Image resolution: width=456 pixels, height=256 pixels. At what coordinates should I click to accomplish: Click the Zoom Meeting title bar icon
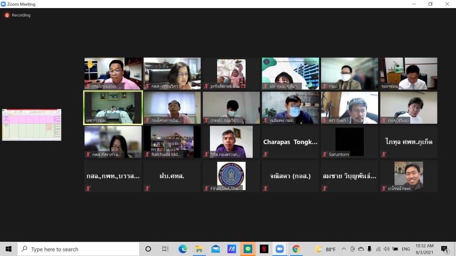3,4
